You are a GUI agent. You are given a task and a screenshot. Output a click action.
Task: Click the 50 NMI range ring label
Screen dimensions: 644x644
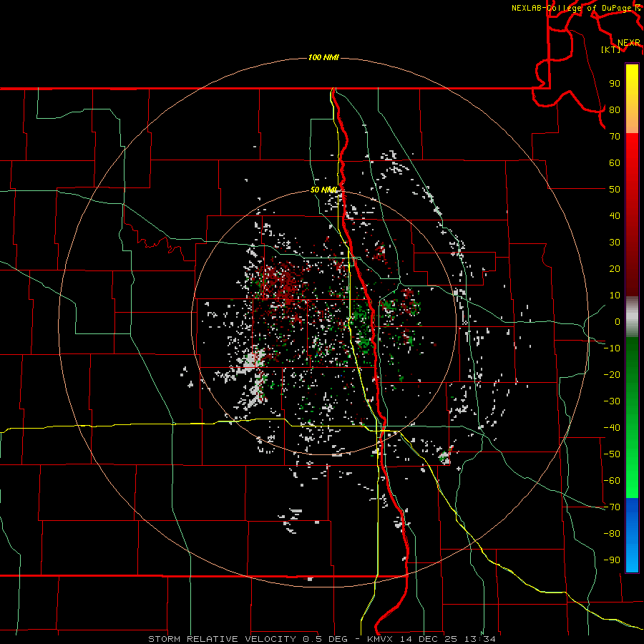(323, 190)
